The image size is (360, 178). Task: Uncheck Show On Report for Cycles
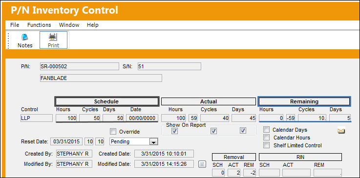pyautogui.click(x=214, y=131)
